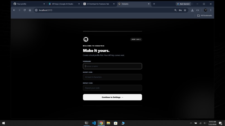This screenshot has height=126, width=225.
Task: Open the Chrome three-dot menu
Action: pyautogui.click(x=211, y=10)
